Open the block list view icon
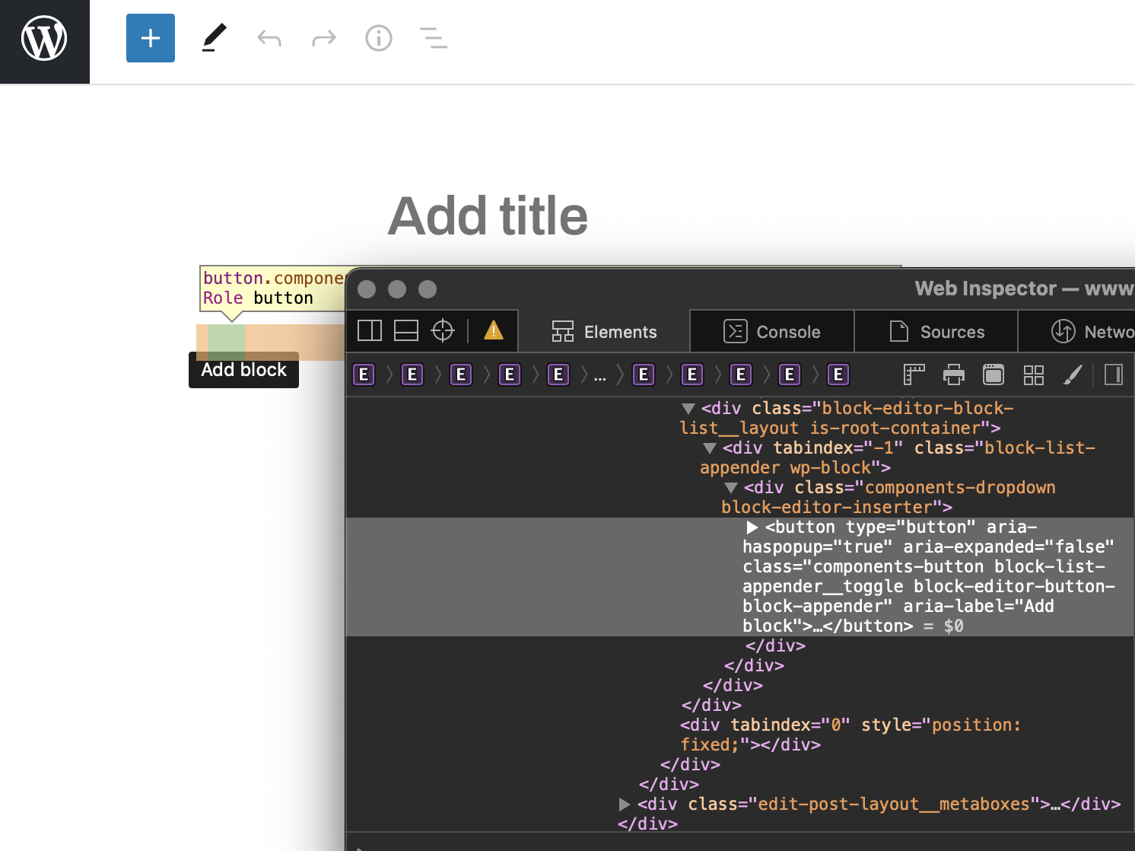This screenshot has height=851, width=1135. click(x=433, y=38)
